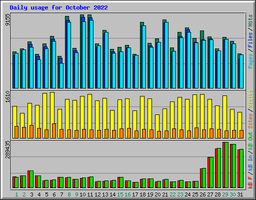Click the day 31 axis label
This screenshot has width=256, height=200.
tap(240, 194)
